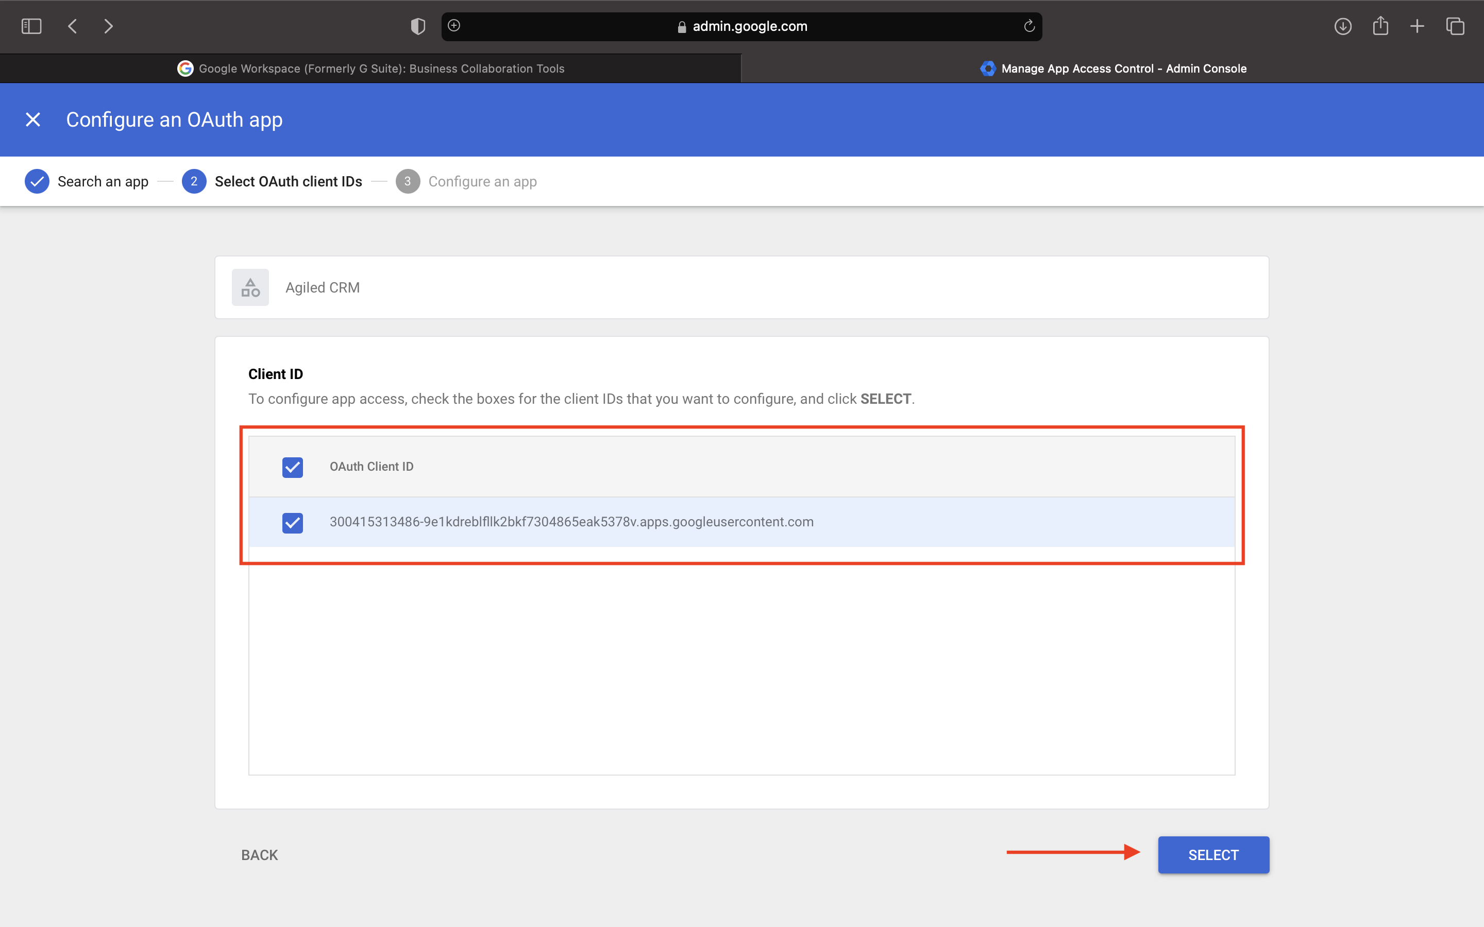Switch to Google Workspace browser tab
Viewport: 1484px width, 927px height.
pos(370,68)
